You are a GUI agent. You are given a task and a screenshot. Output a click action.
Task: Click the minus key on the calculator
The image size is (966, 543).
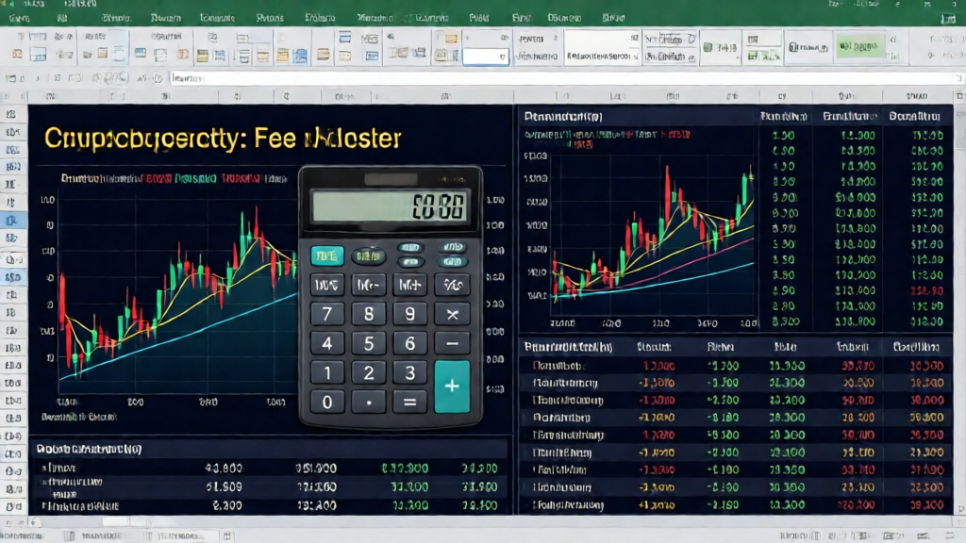451,344
